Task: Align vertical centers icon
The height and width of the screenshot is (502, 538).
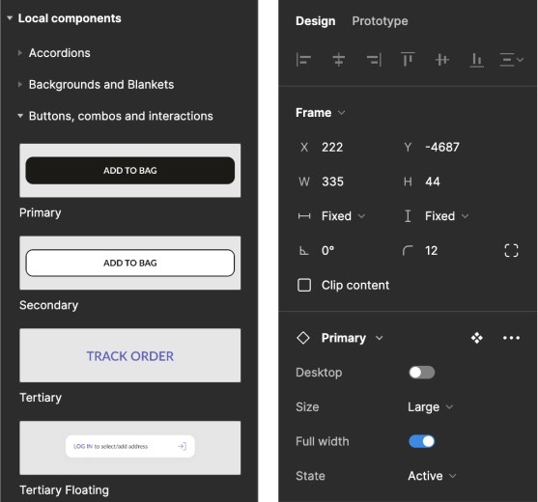Action: pos(442,60)
